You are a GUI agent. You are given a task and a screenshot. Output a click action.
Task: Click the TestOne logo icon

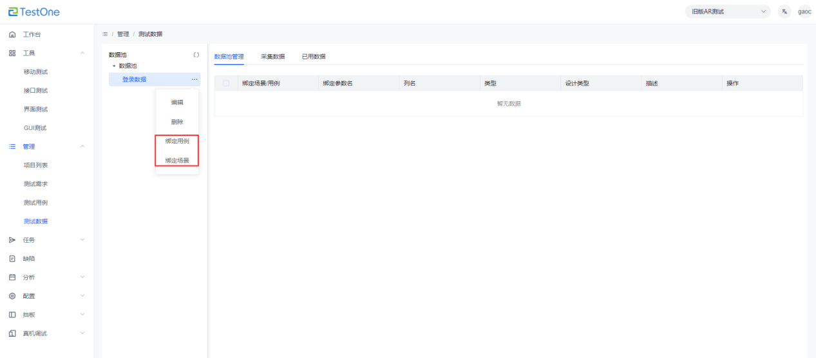[13, 12]
